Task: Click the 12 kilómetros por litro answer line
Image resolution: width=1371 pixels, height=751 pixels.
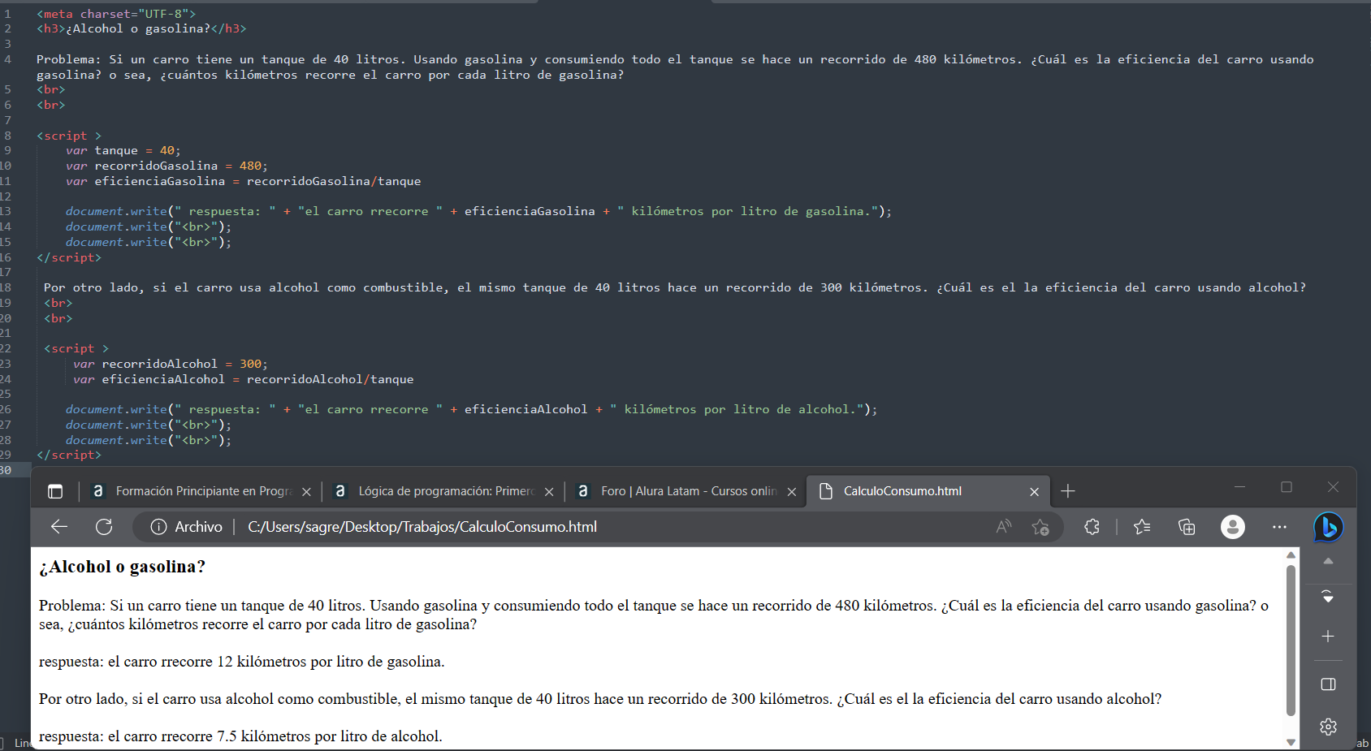Action: click(241, 662)
